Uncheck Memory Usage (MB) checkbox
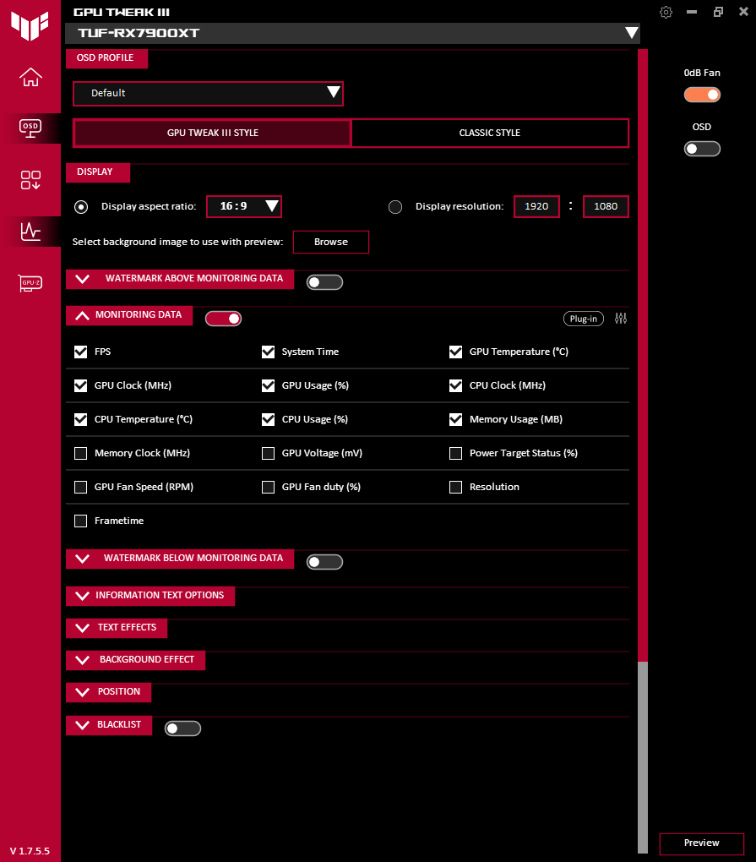Viewport: 756px width, 862px height. [x=455, y=419]
